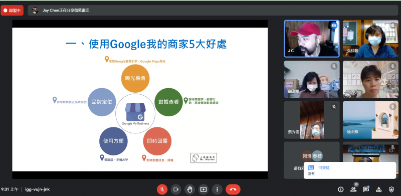This screenshot has width=401, height=196.
Task: Click presenter avatar in sharing banner
Action: tap(35, 11)
